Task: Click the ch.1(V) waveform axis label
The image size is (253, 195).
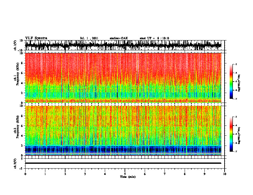Action: (15, 45)
